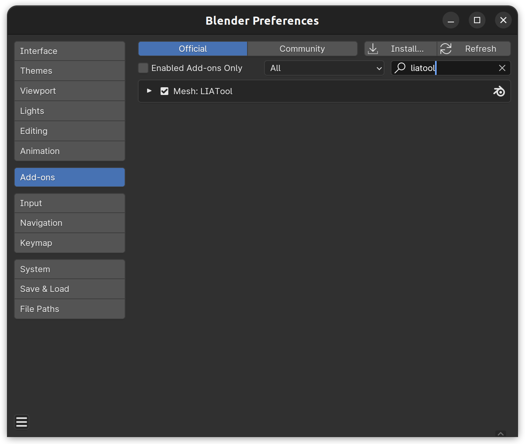Image resolution: width=525 pixels, height=444 pixels.
Task: Refresh the add-on list
Action: click(474, 49)
